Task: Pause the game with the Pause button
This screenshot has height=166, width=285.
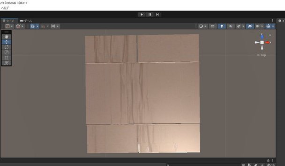Action: [x=149, y=15]
